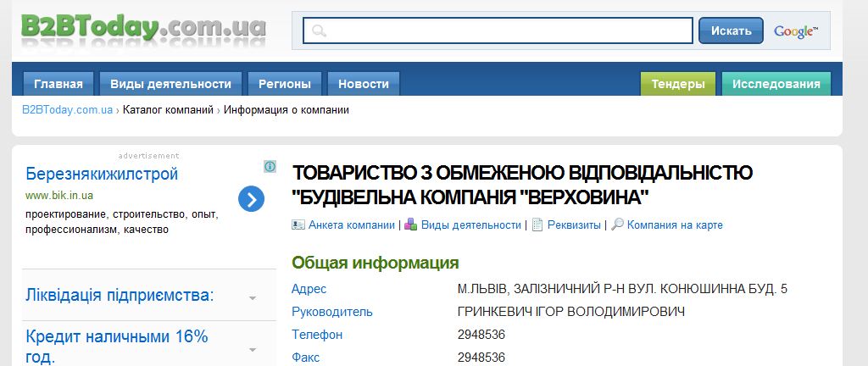Click the ad info icon
Image resolution: width=868 pixels, height=366 pixels.
270,167
